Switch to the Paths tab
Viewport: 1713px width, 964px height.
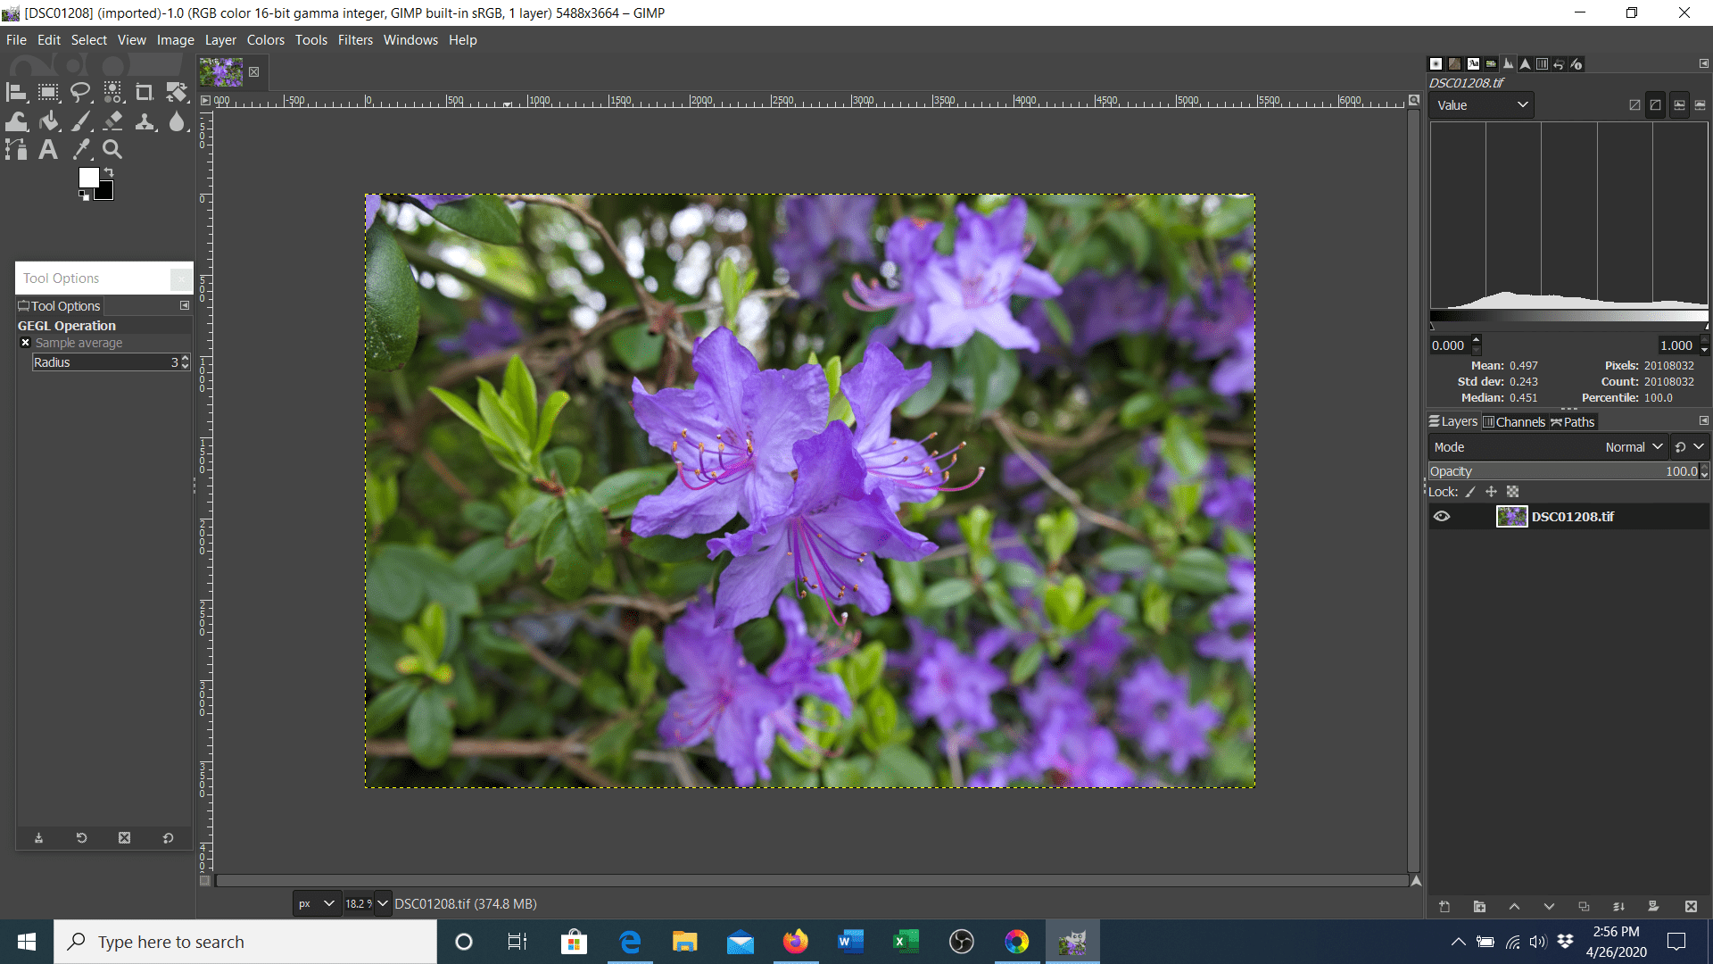[x=1573, y=422]
